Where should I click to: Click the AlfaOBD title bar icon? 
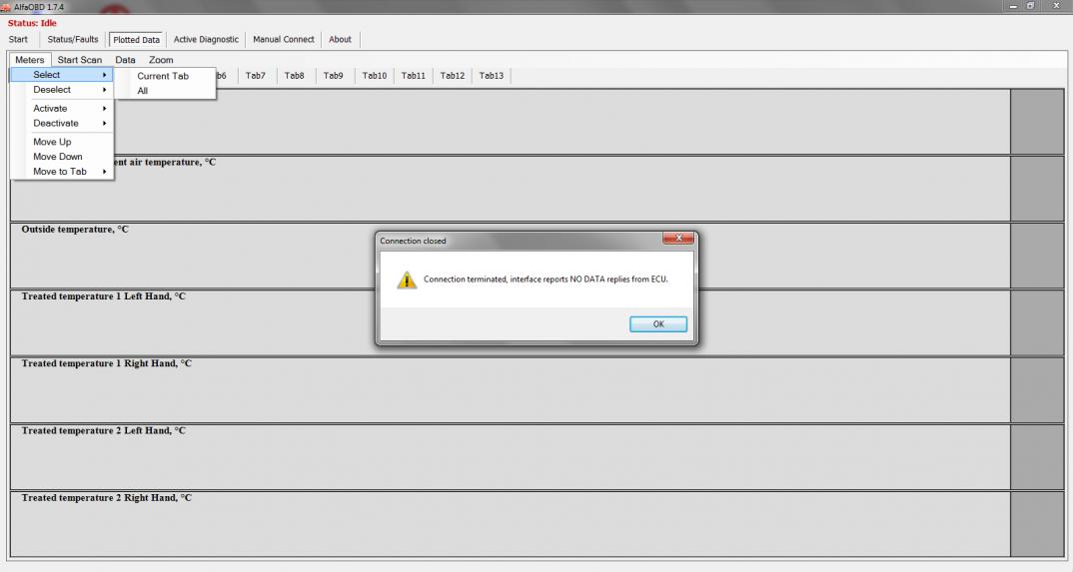click(x=5, y=7)
